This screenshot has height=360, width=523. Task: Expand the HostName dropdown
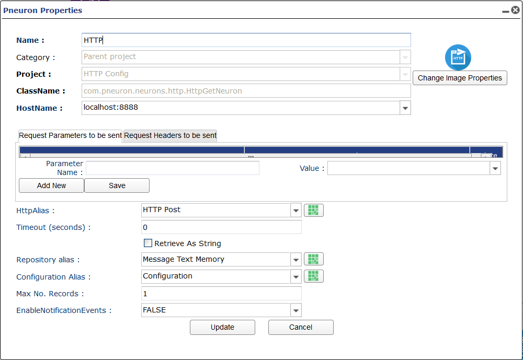coord(405,108)
